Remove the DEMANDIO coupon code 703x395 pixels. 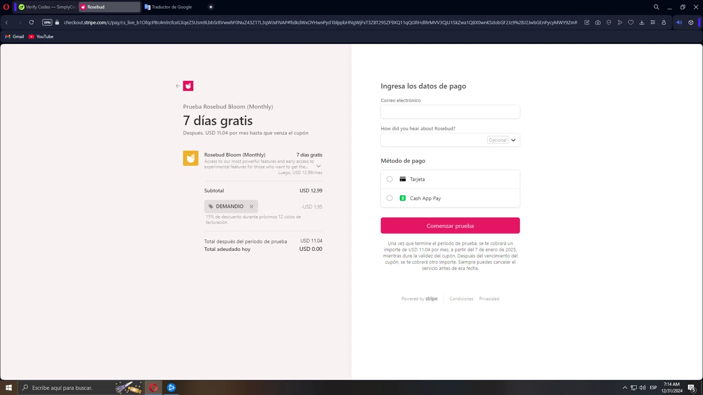[x=252, y=206]
